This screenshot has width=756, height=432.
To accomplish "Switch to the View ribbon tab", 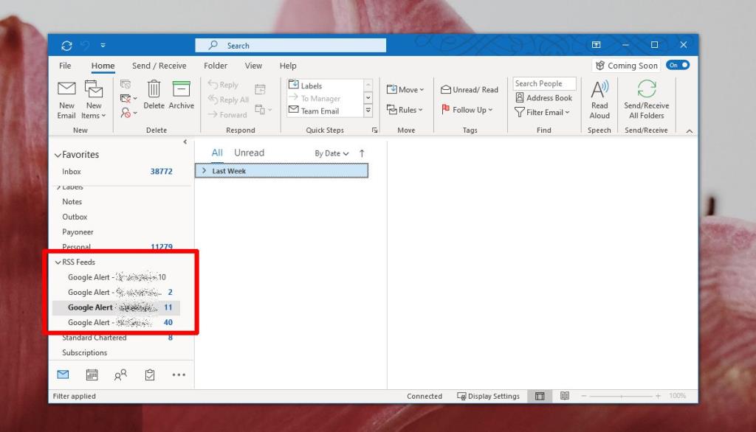I will (x=253, y=66).
